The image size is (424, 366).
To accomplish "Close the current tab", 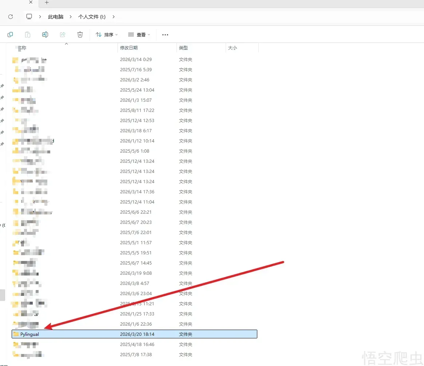I will [x=31, y=2].
